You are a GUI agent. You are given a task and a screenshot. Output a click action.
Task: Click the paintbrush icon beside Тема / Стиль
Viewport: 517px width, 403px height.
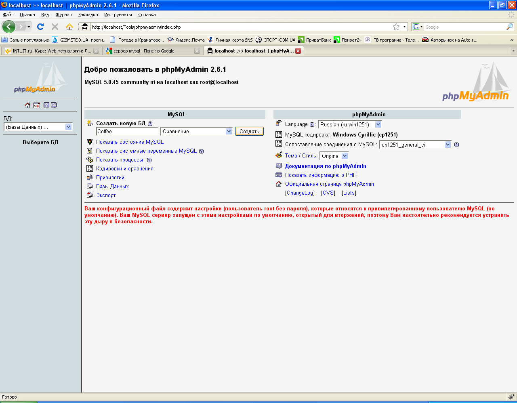point(279,155)
